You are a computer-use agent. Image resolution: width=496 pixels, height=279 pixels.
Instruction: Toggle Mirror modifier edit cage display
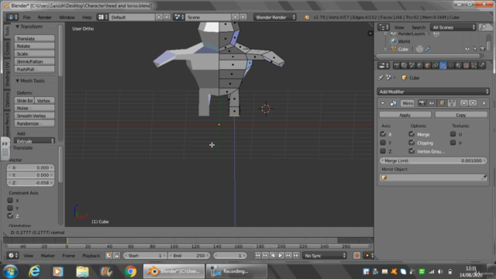(x=452, y=103)
